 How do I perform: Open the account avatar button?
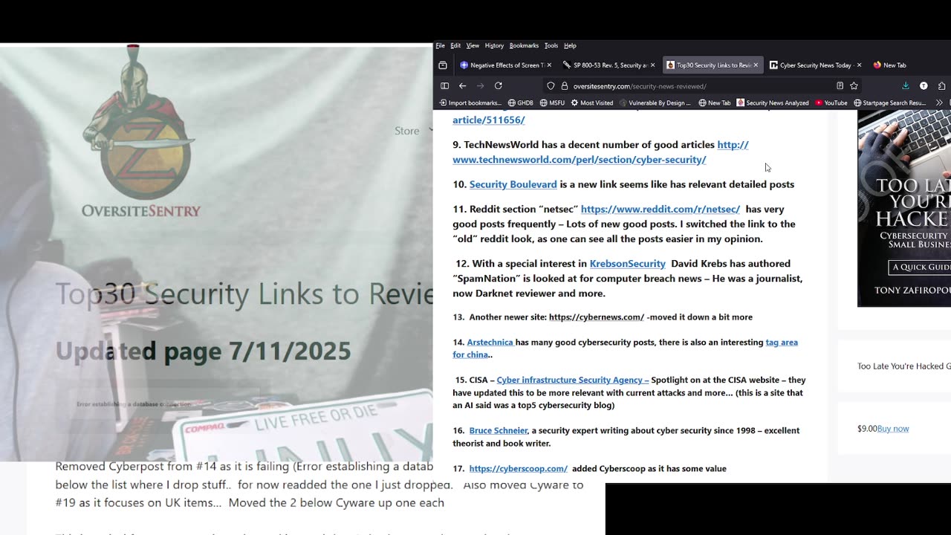pyautogui.click(x=924, y=86)
